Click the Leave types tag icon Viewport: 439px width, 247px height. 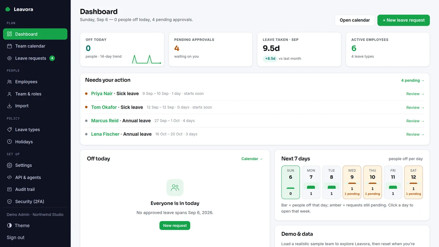10,130
